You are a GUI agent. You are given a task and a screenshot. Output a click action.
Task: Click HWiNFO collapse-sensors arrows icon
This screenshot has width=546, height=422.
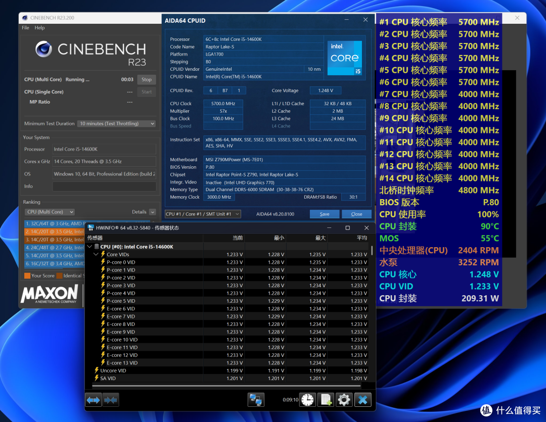(111, 400)
